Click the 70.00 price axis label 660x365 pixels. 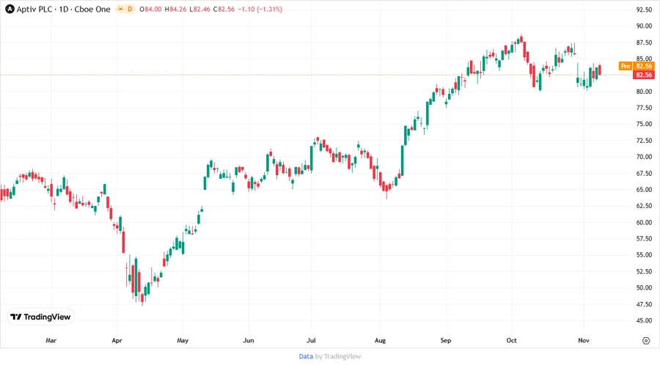tap(644, 157)
